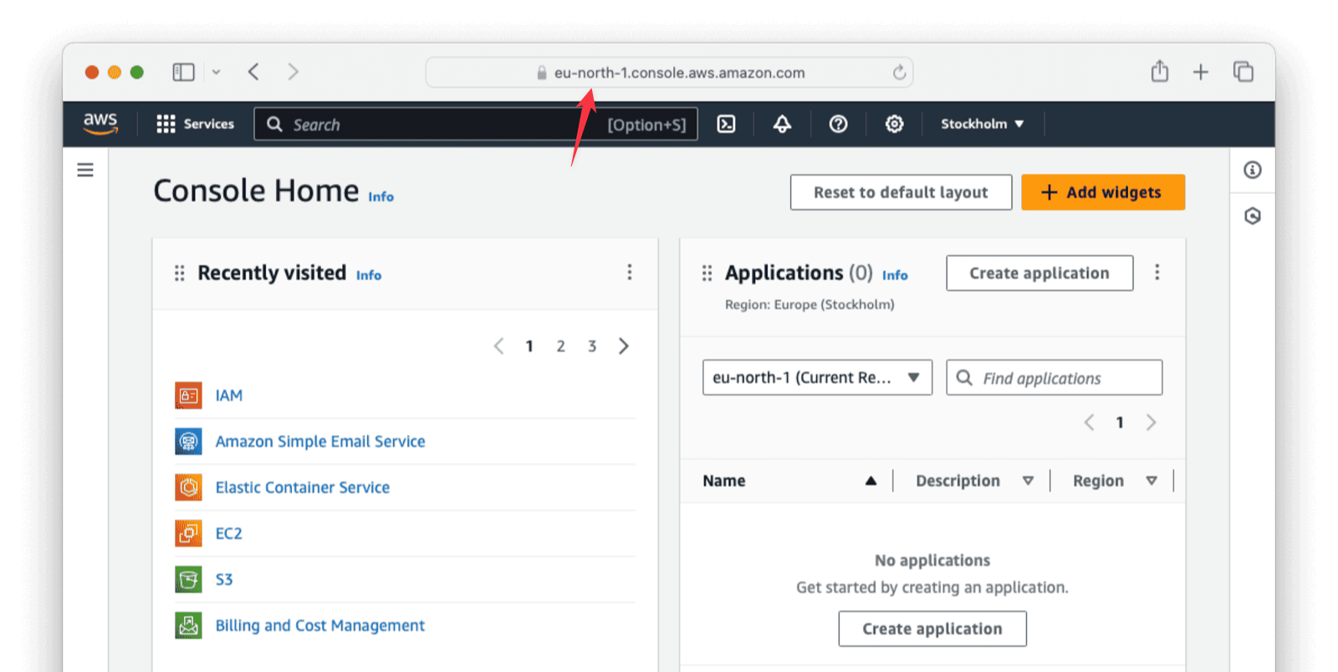The image size is (1338, 672).
Task: Click Info link next to Applications
Action: point(895,275)
